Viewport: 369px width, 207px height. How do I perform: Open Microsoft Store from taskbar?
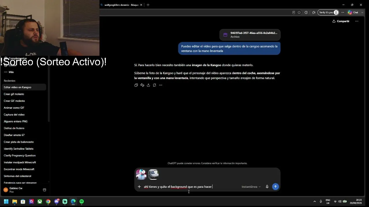coord(23,202)
